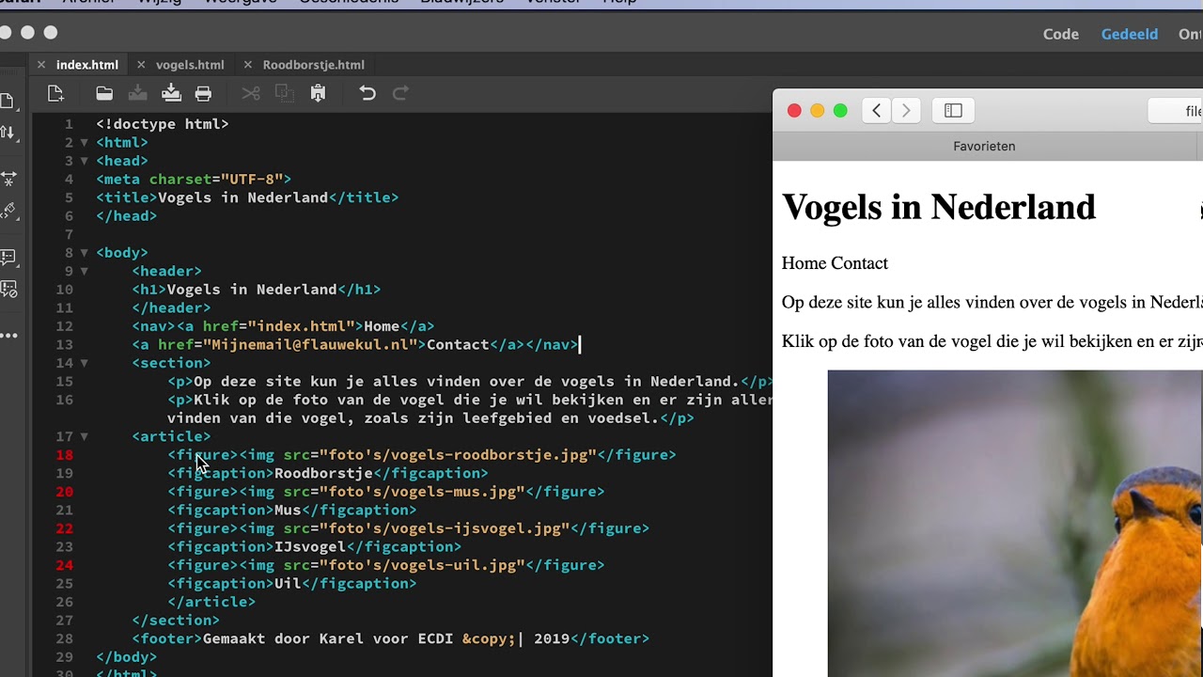
Task: Click the New File icon in toolbar
Action: click(x=55, y=93)
